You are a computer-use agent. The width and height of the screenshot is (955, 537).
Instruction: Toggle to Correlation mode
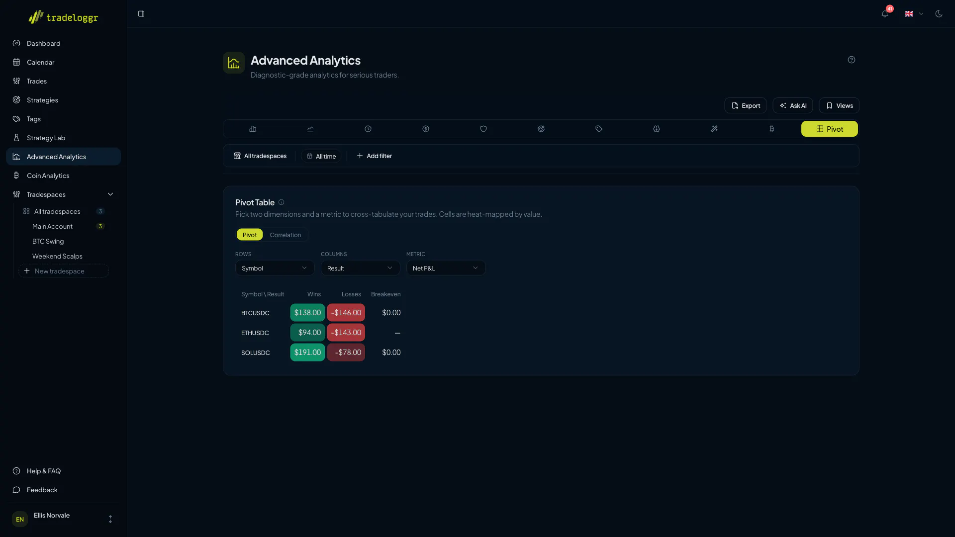tap(286, 235)
